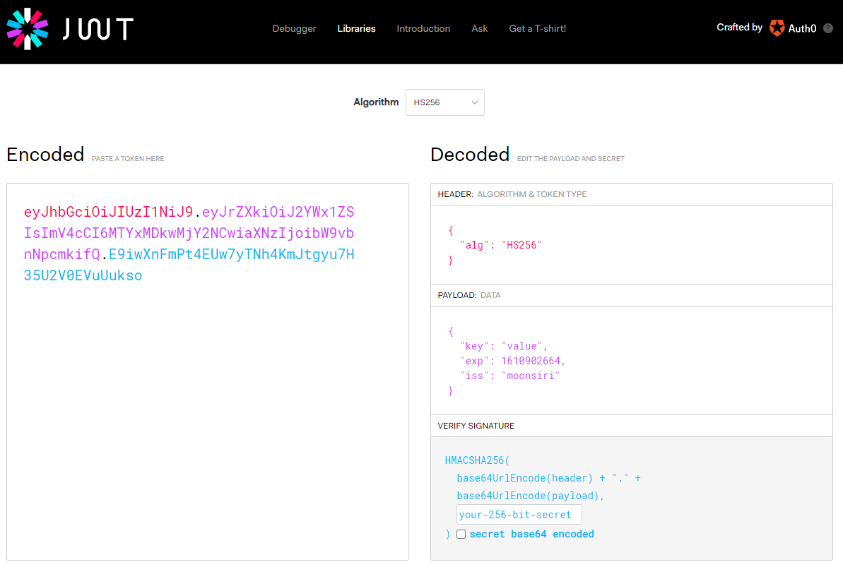
Task: Toggle the secret base64 encoded checkbox
Action: tap(461, 535)
